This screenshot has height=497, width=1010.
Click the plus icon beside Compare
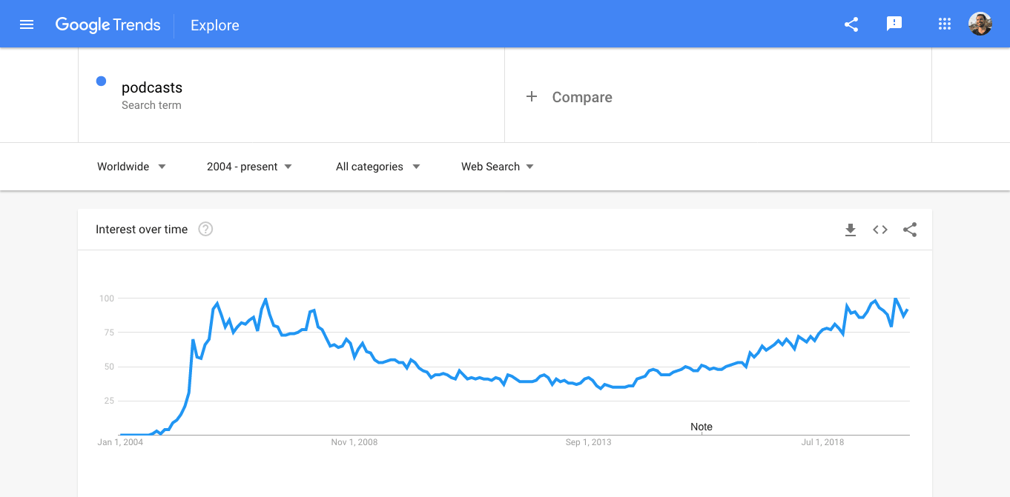532,97
